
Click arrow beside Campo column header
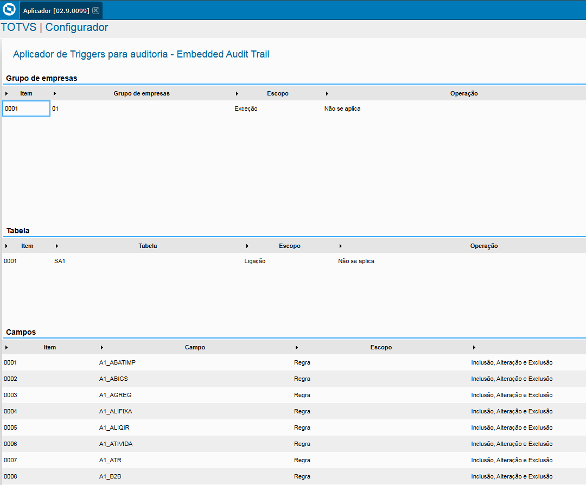[101, 348]
